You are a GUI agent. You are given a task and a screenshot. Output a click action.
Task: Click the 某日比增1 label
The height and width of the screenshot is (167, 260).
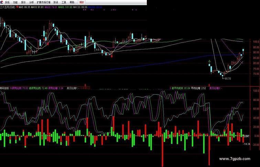(x=73, y=88)
